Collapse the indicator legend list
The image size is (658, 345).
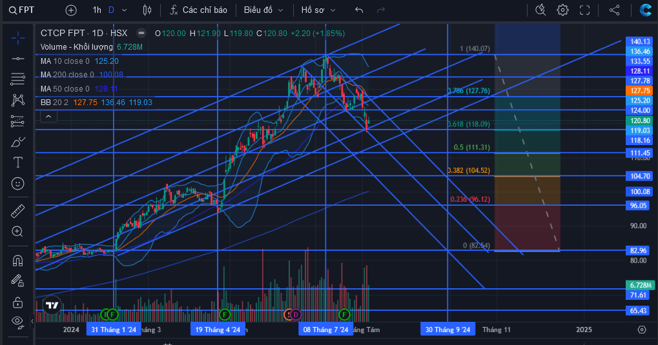48,117
